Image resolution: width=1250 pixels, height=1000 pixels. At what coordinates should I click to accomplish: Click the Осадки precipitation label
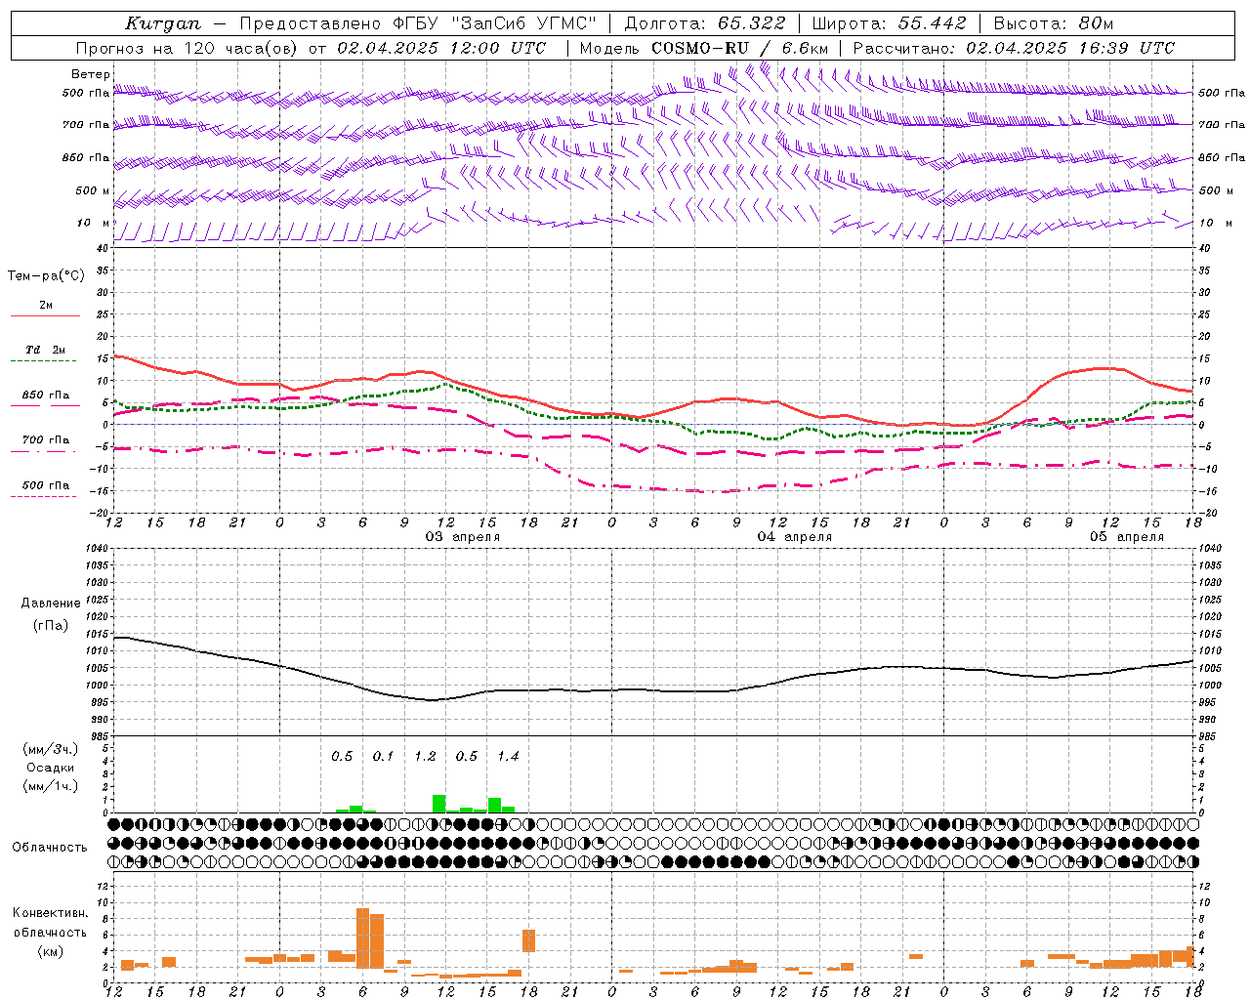(x=51, y=769)
